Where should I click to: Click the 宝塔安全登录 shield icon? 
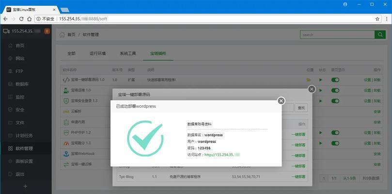click(x=66, y=101)
